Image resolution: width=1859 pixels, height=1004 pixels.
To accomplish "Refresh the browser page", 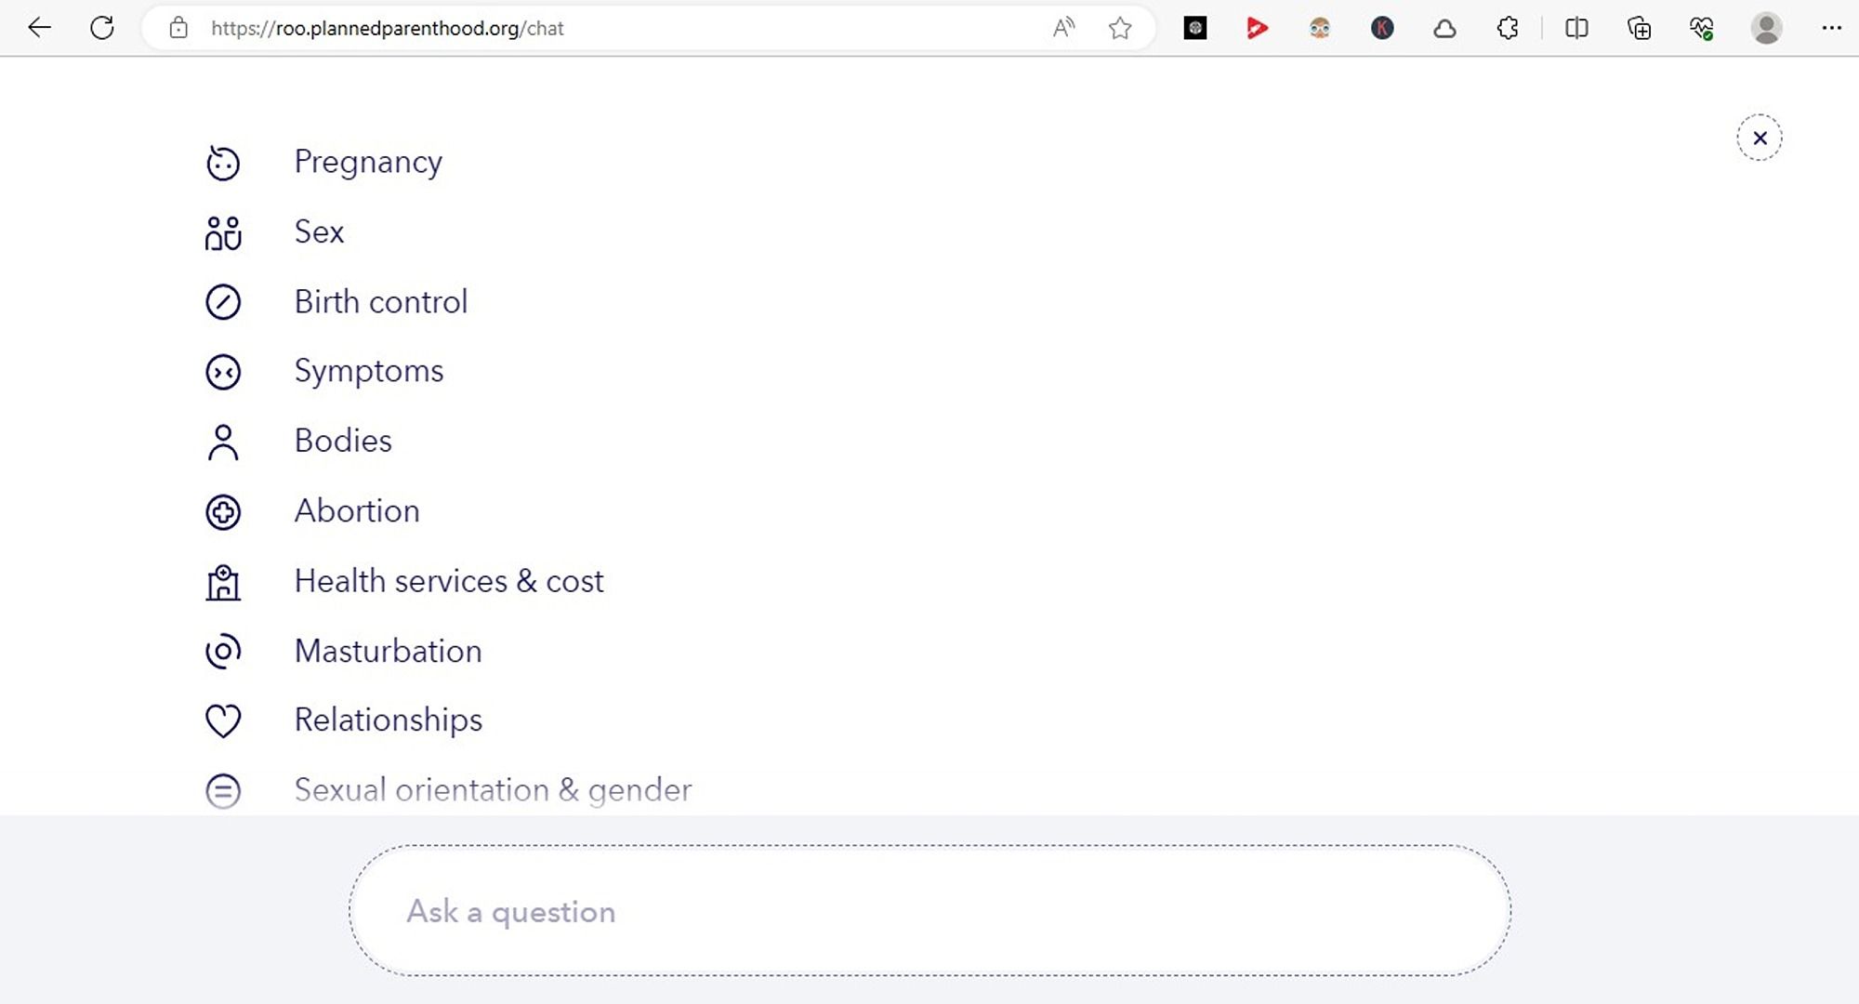I will pos(102,28).
